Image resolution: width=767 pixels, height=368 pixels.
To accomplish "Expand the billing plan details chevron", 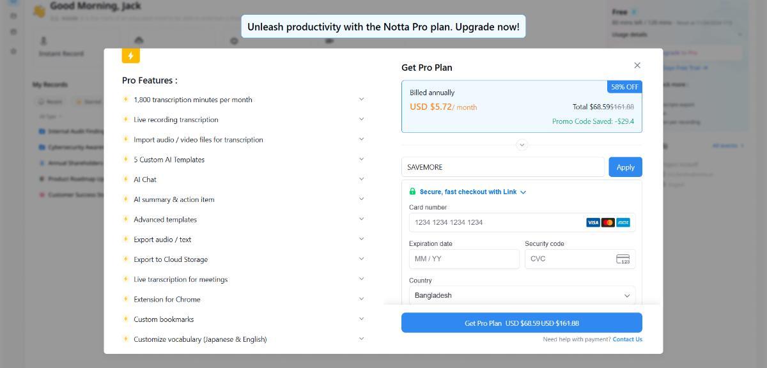I will tap(522, 145).
